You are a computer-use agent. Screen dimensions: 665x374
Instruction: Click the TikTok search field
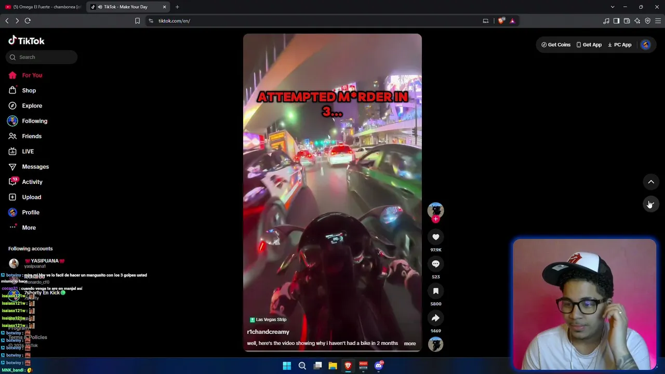tap(42, 57)
